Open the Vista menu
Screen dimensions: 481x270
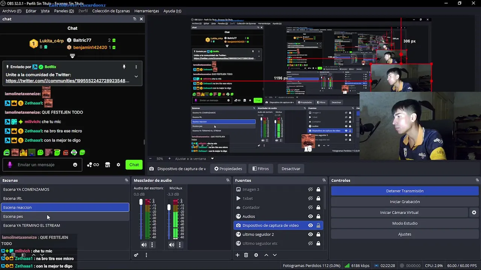(x=45, y=11)
